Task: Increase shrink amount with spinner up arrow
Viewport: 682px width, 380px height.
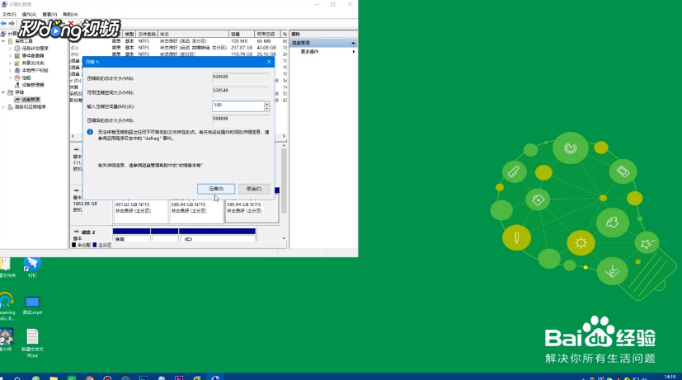Action: (266, 104)
